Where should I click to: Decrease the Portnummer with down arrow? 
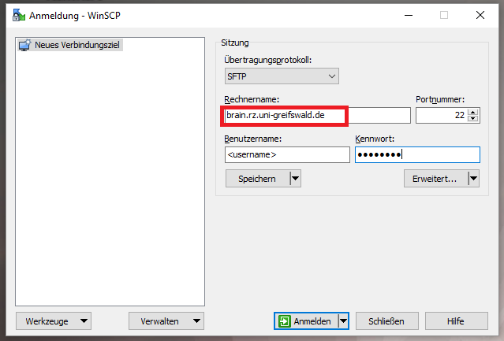[x=473, y=119]
